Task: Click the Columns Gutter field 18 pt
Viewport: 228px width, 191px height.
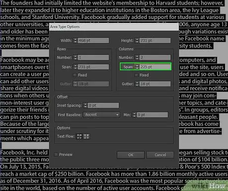Action: click(x=155, y=84)
